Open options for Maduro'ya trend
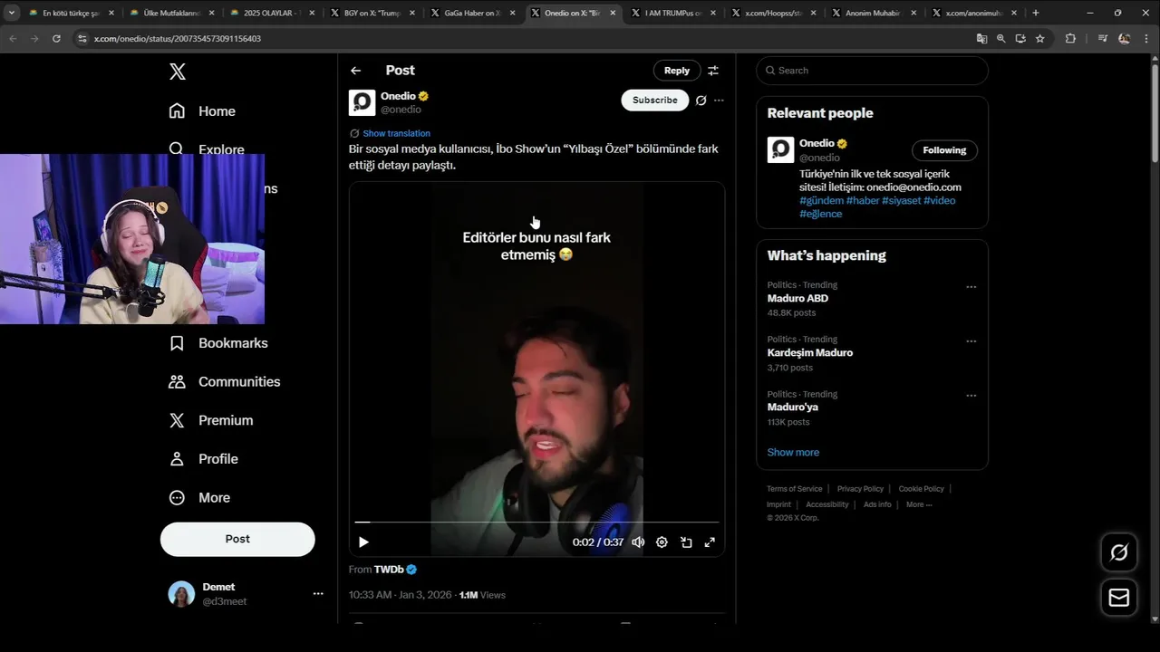Viewport: 1160px width, 652px height. pyautogui.click(x=971, y=396)
